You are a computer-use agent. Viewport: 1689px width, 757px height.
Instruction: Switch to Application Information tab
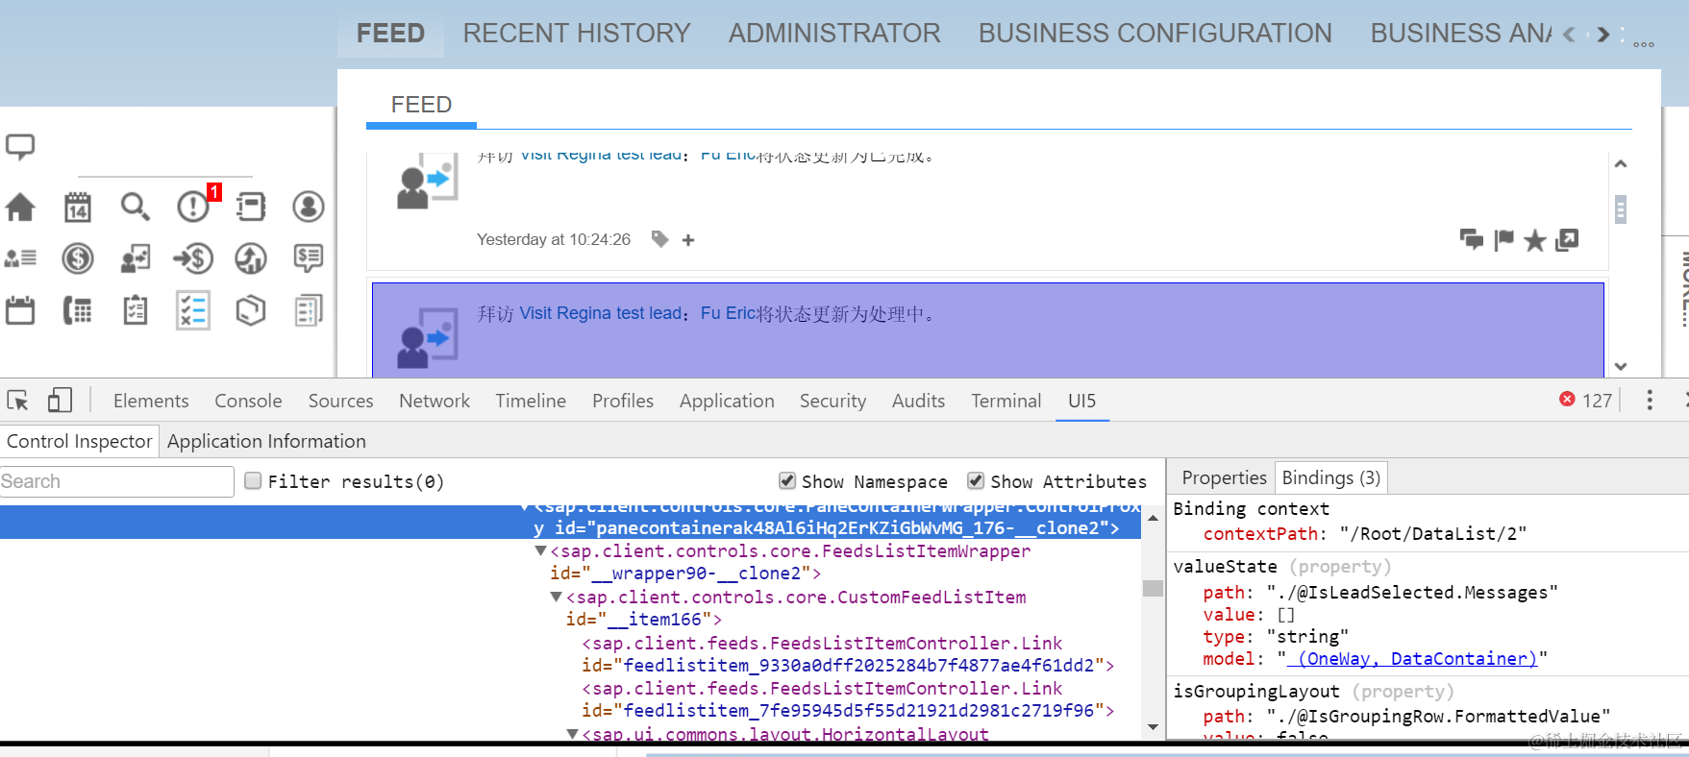[266, 441]
